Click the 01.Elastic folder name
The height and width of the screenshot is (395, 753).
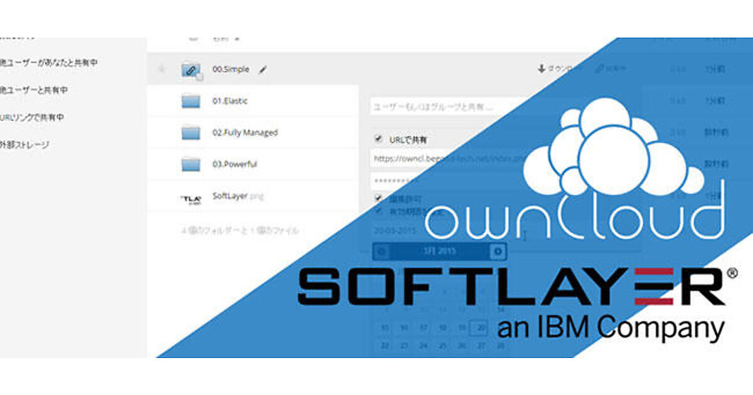pyautogui.click(x=230, y=101)
